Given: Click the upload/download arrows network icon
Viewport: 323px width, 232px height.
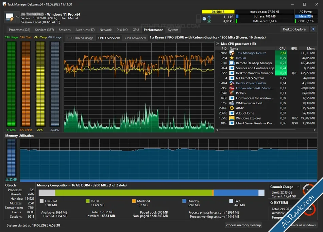Looking at the screenshot, I should pos(209,19).
